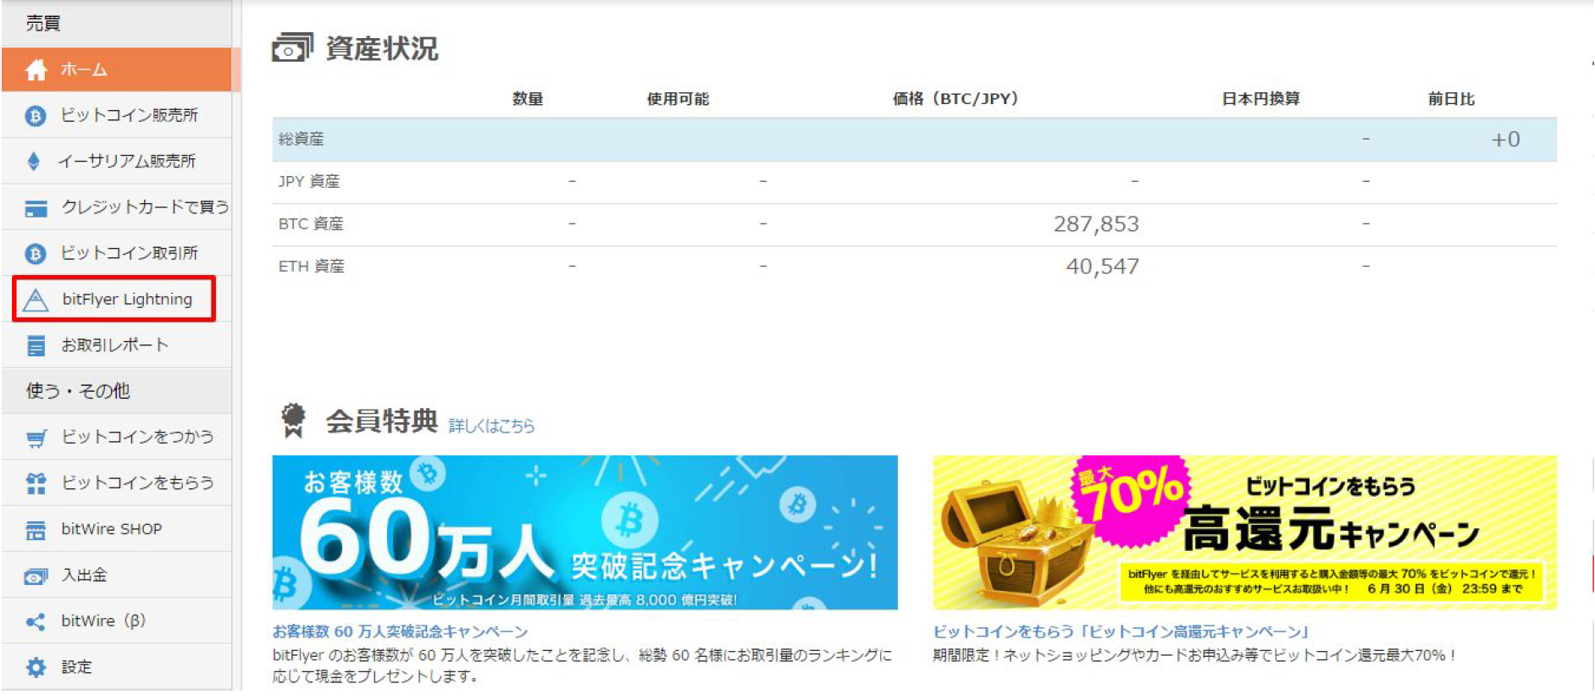Click the 資産状況 heading text
The width and height of the screenshot is (1595, 700).
[x=381, y=49]
